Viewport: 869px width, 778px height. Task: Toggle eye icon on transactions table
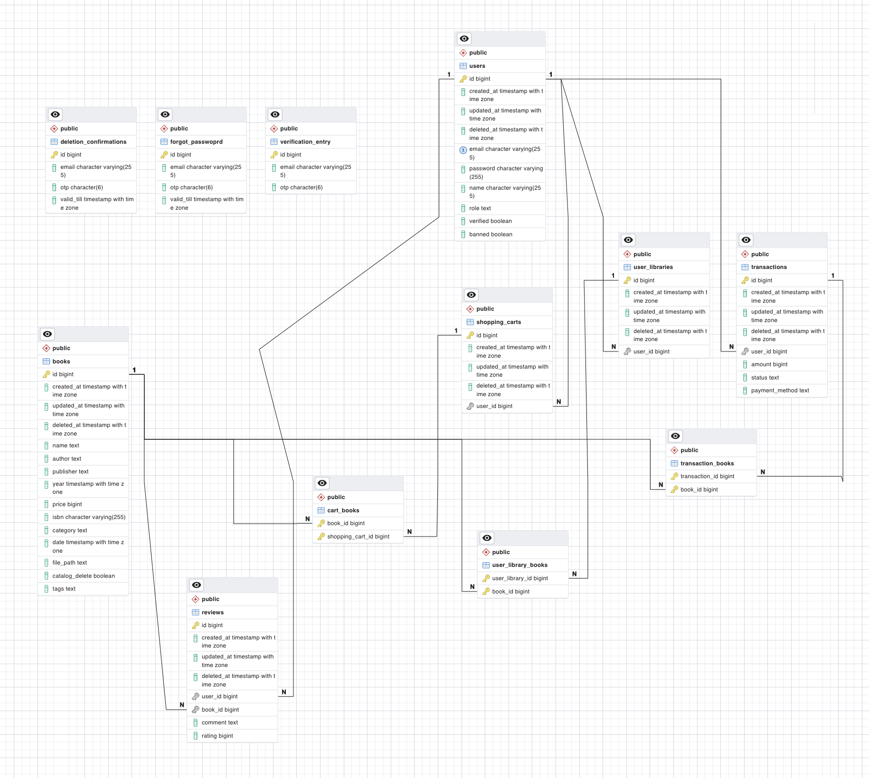click(746, 240)
